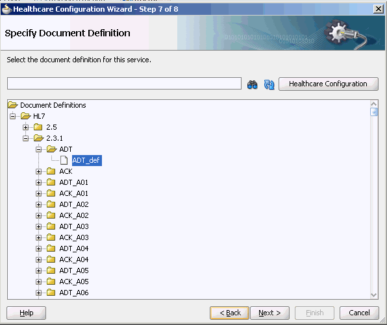Click the binoculars search icon
The width and height of the screenshot is (387, 325).
point(252,84)
